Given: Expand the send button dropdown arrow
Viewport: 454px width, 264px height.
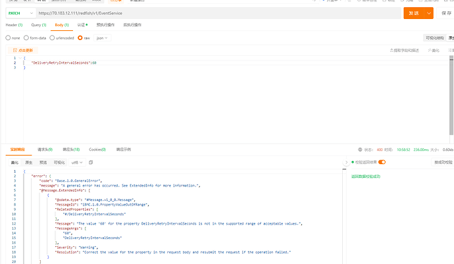Looking at the screenshot, I should (429, 13).
